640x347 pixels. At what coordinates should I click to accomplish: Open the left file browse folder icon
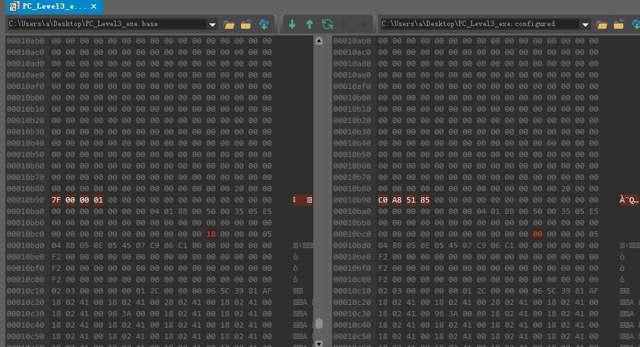[229, 25]
